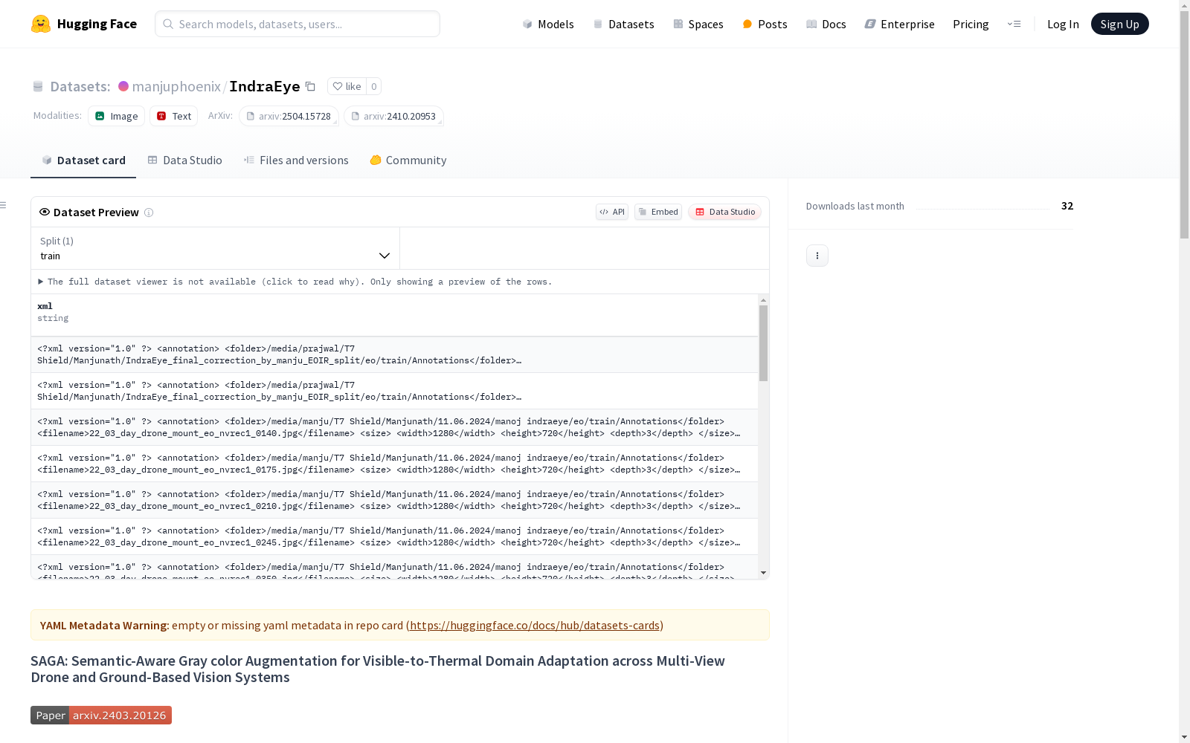
Task: Open the three-dot more options menu
Action: point(817,256)
